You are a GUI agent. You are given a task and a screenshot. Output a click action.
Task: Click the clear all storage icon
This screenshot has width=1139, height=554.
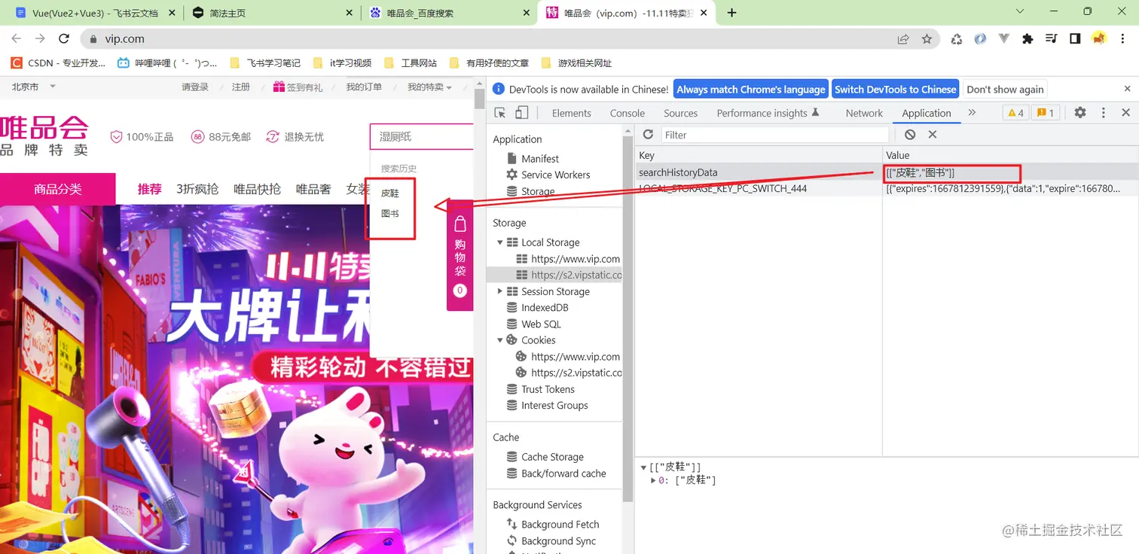click(910, 134)
